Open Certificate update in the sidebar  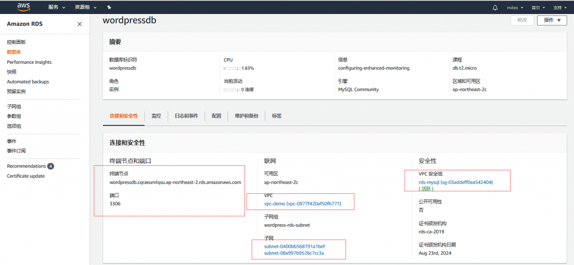[26, 176]
